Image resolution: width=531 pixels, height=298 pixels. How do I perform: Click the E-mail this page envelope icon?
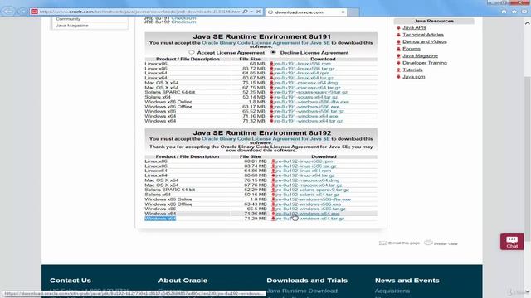(x=383, y=243)
